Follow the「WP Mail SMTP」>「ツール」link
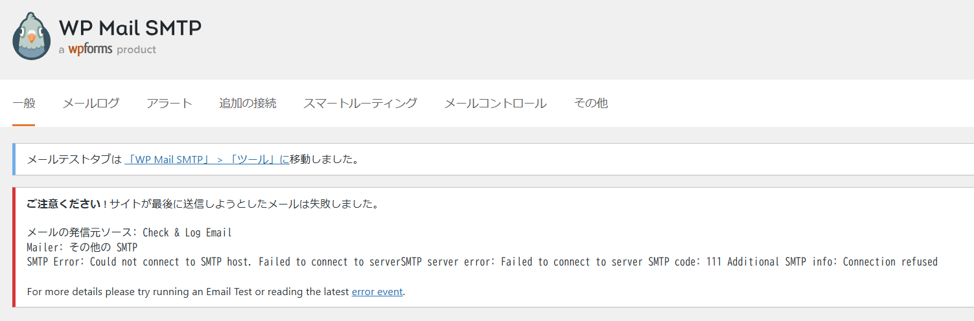The width and height of the screenshot is (974, 321). (x=207, y=159)
